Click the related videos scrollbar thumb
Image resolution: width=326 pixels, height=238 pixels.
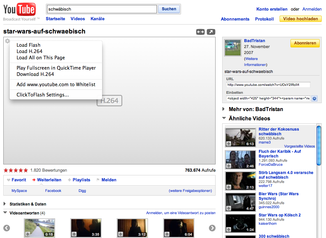pos(319,146)
